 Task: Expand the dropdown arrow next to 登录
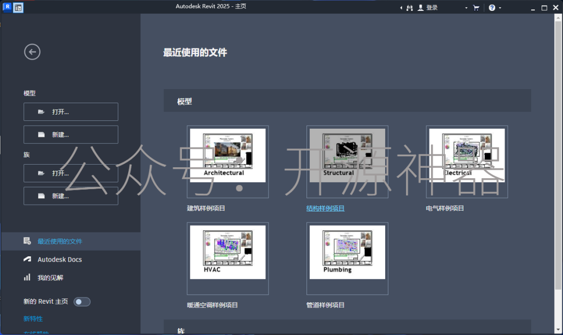point(466,8)
